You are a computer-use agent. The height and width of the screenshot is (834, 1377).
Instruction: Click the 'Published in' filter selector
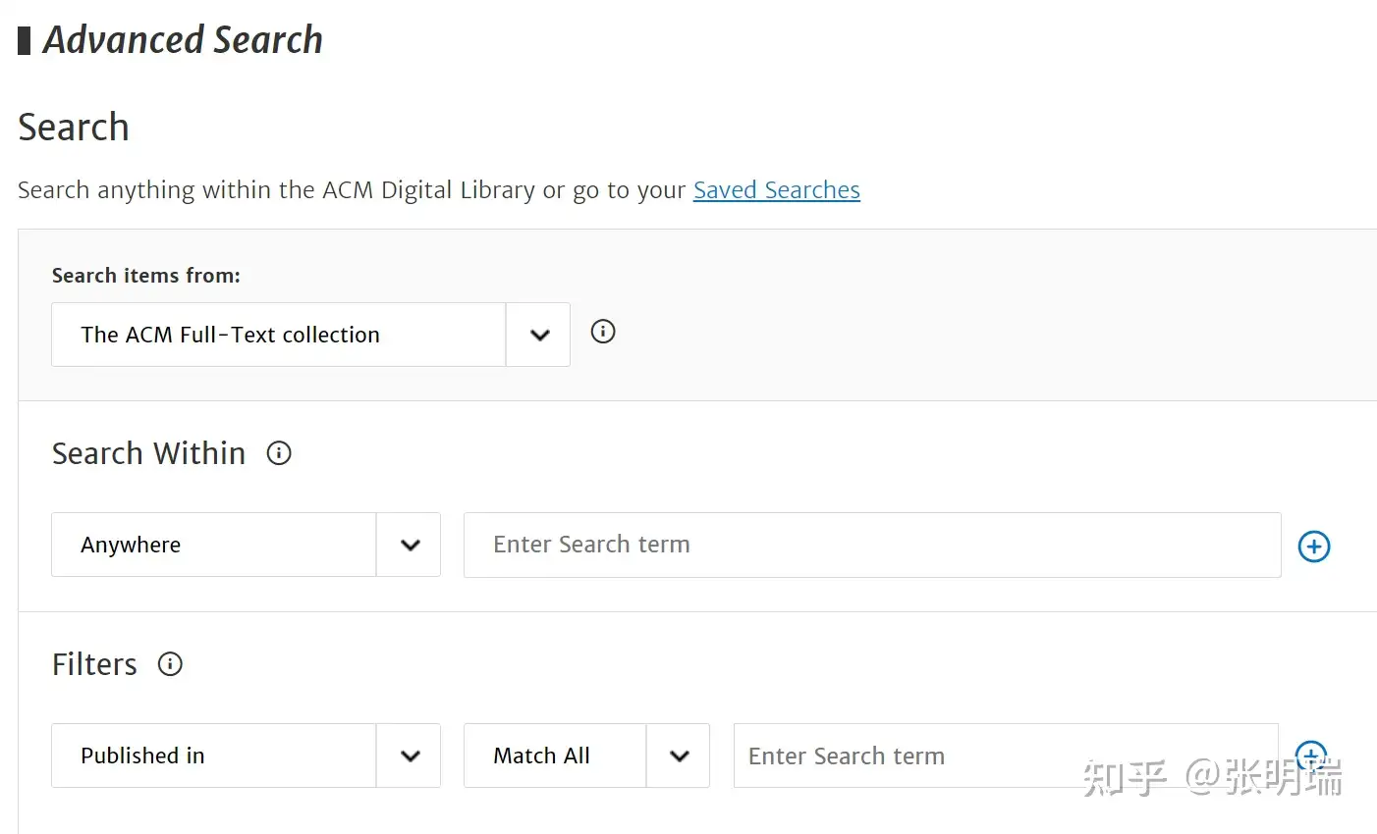pos(142,756)
